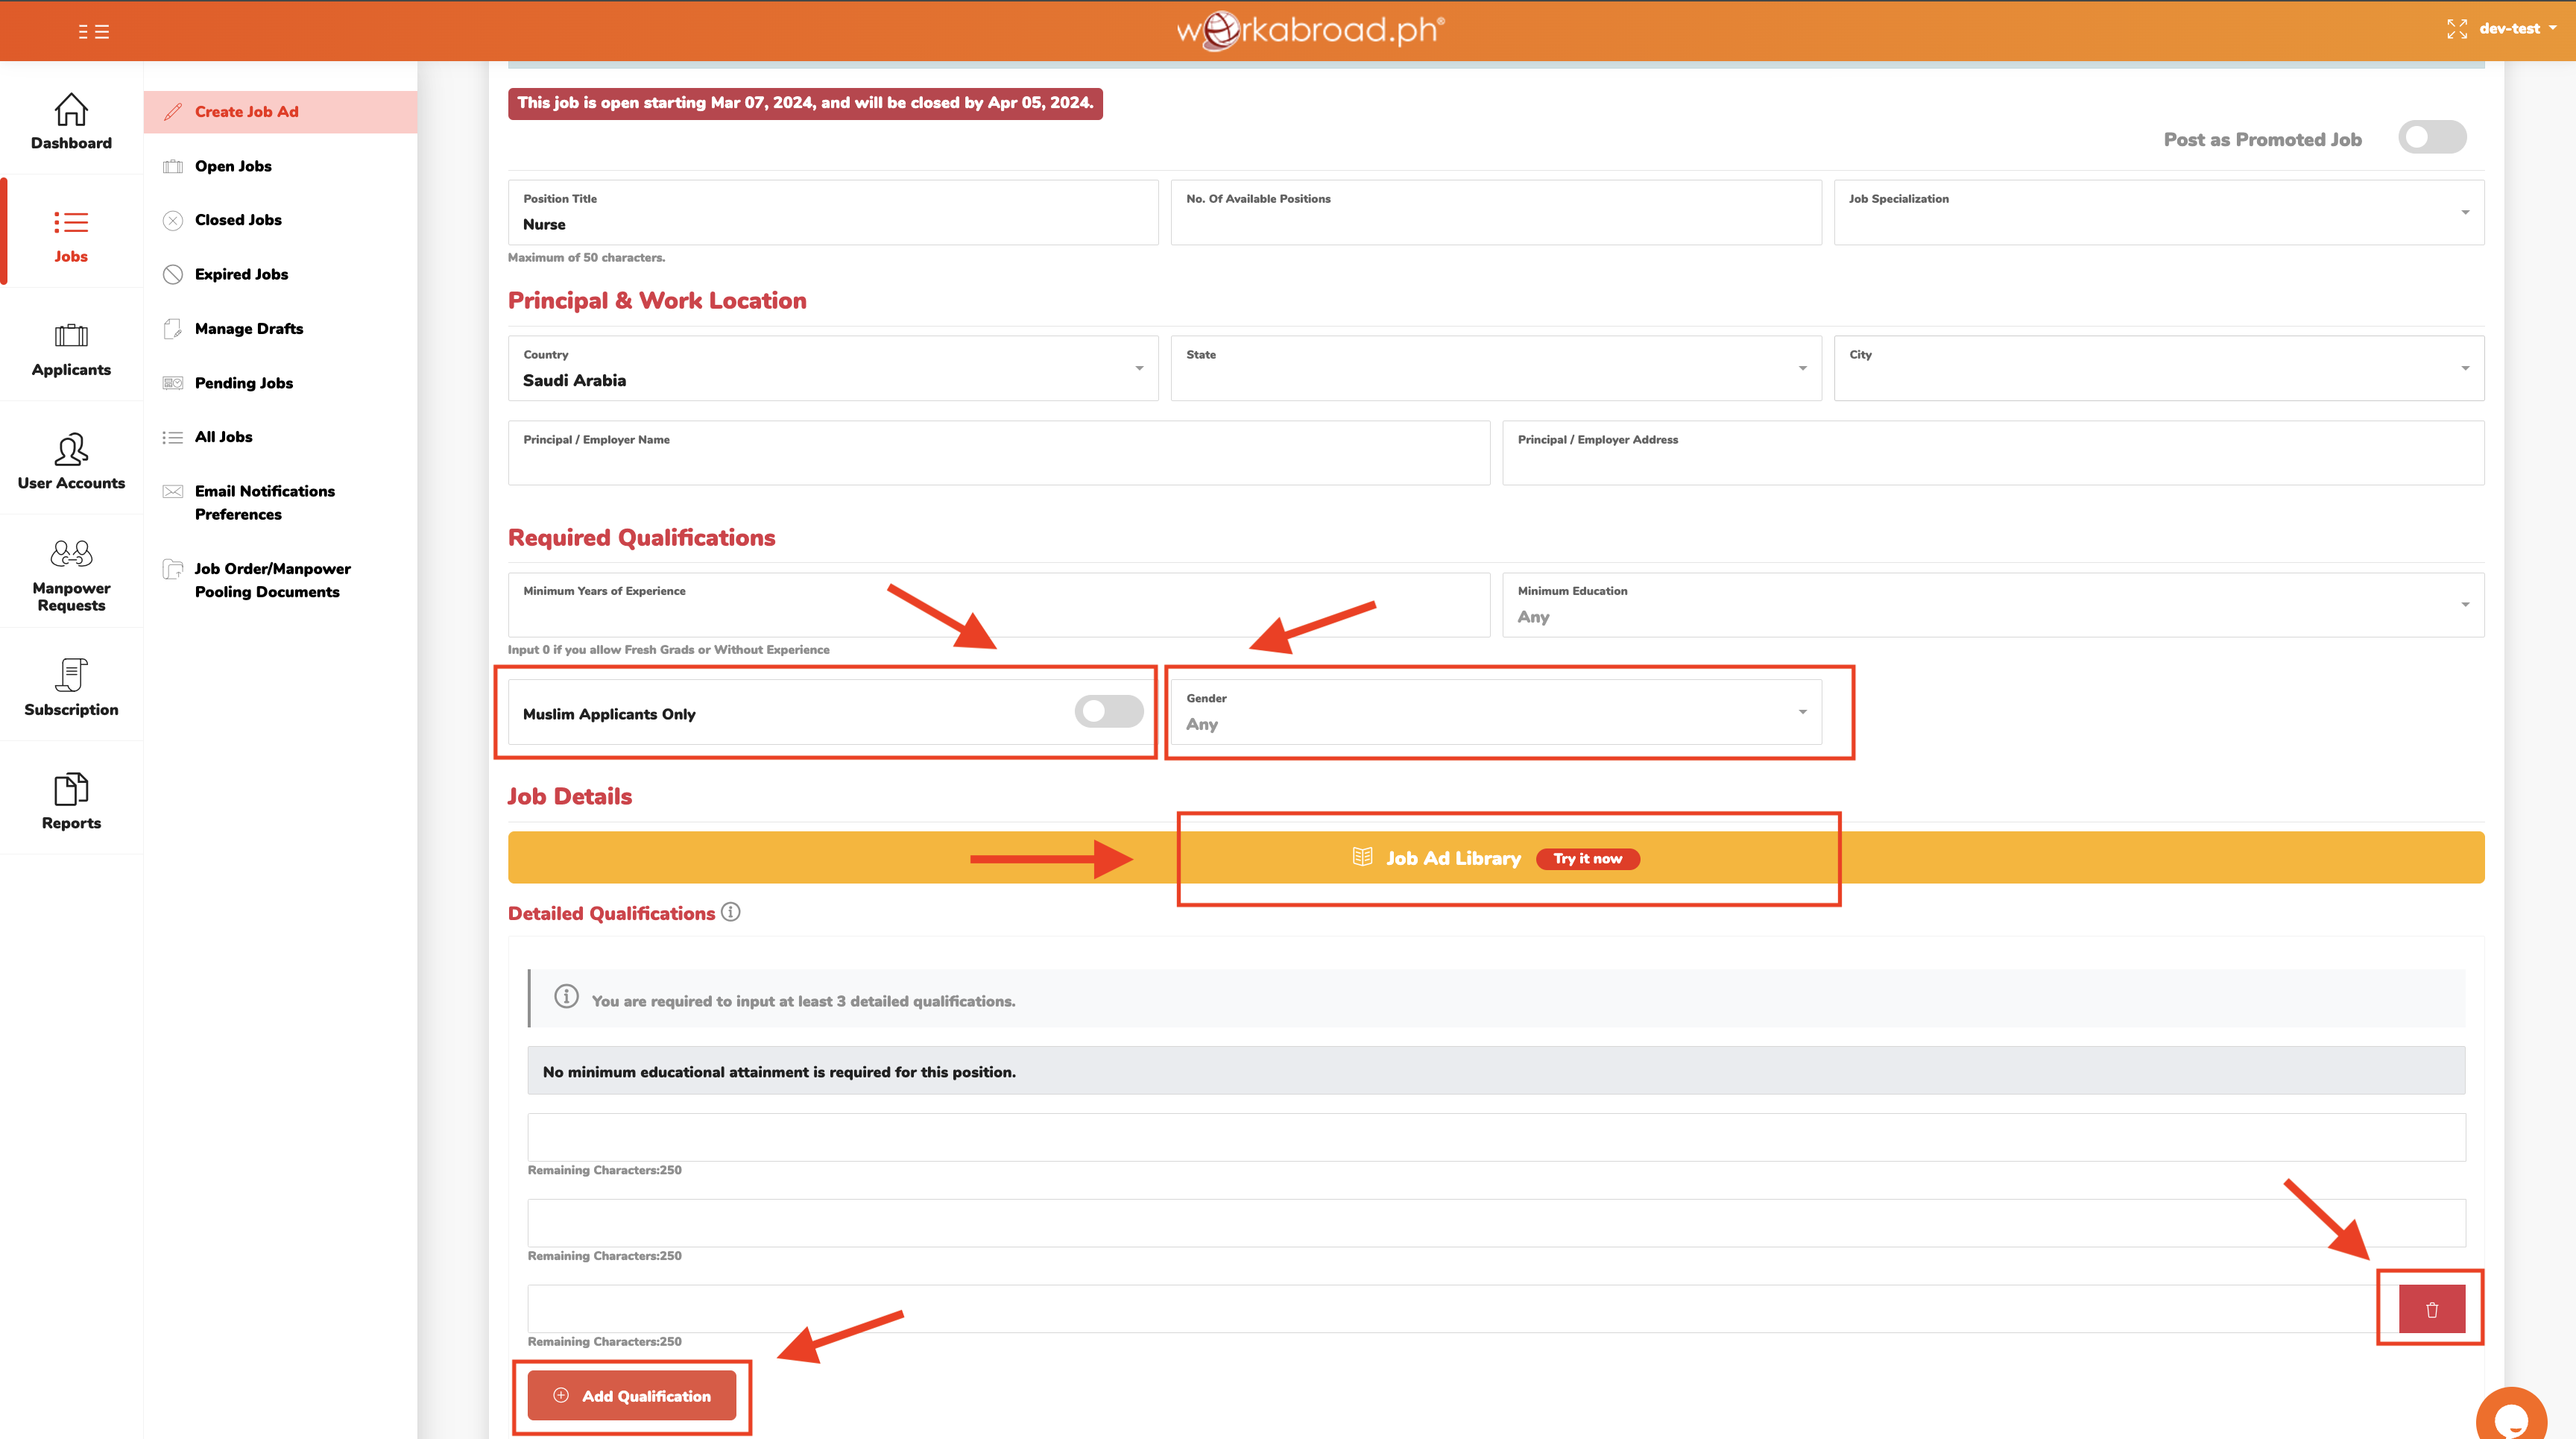Toggle the sidebar collapse menu icon
This screenshot has width=2576, height=1439.
(x=93, y=31)
